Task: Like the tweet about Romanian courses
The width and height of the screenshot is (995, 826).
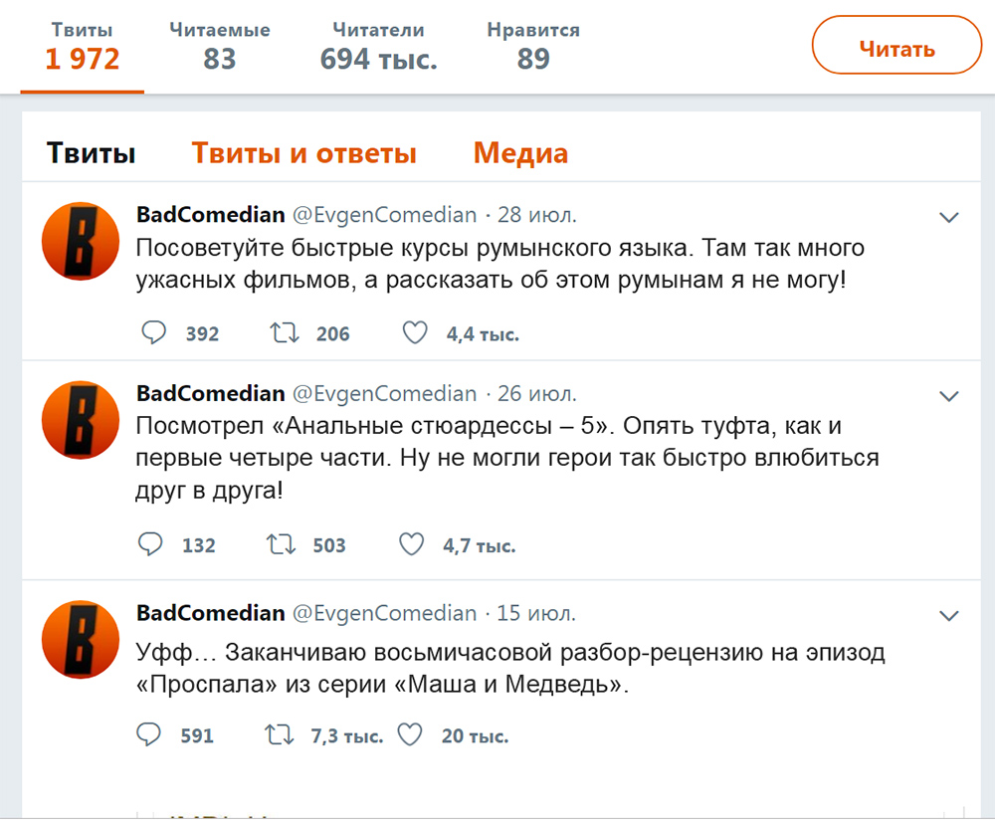Action: click(x=415, y=333)
